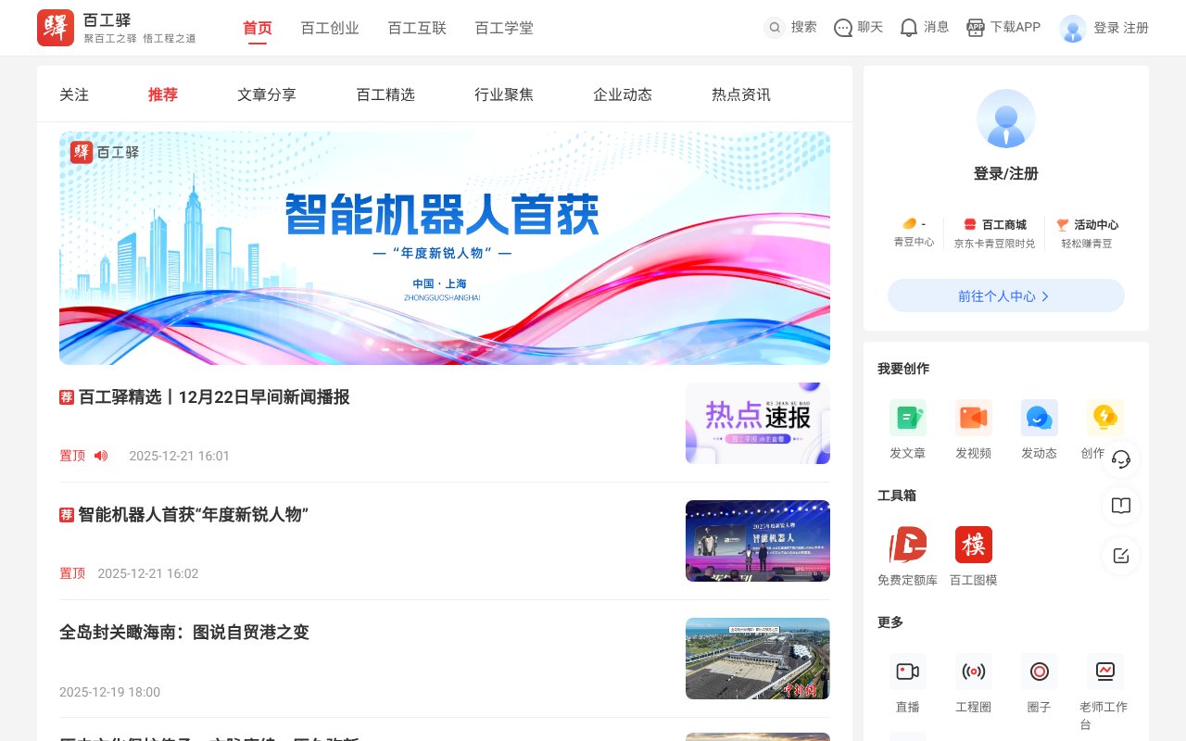
Task: Open the 百工学堂 menu item
Action: coord(503,28)
